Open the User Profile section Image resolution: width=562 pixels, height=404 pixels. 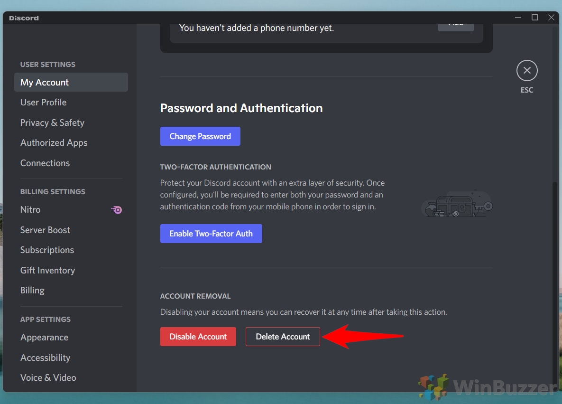tap(43, 102)
